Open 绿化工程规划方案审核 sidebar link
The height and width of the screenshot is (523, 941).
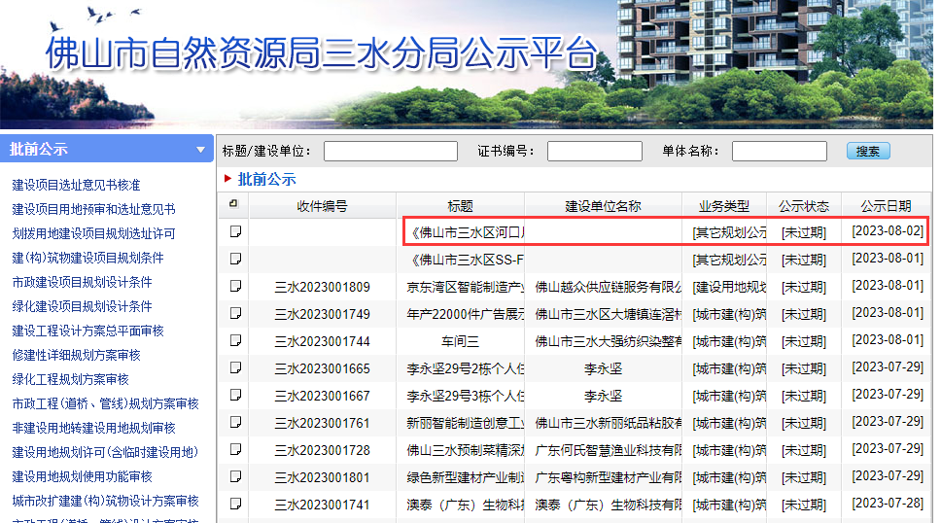[70, 379]
